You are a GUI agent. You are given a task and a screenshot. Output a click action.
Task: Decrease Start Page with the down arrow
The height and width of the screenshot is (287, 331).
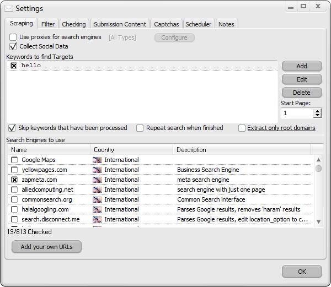tap(317, 116)
